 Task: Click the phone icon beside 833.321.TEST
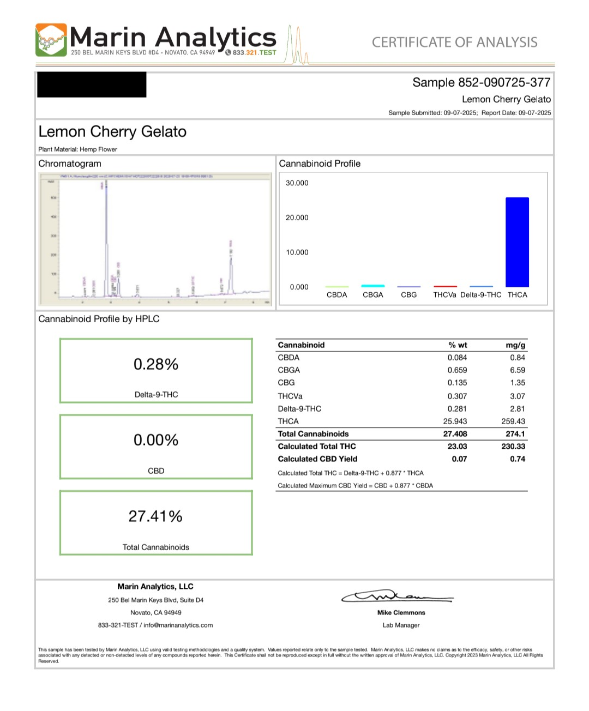228,53
